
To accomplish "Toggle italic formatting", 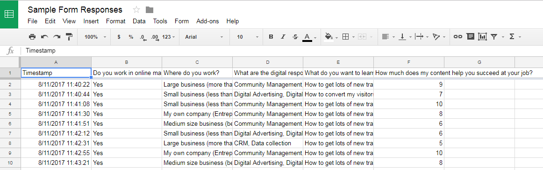I will tap(283, 37).
